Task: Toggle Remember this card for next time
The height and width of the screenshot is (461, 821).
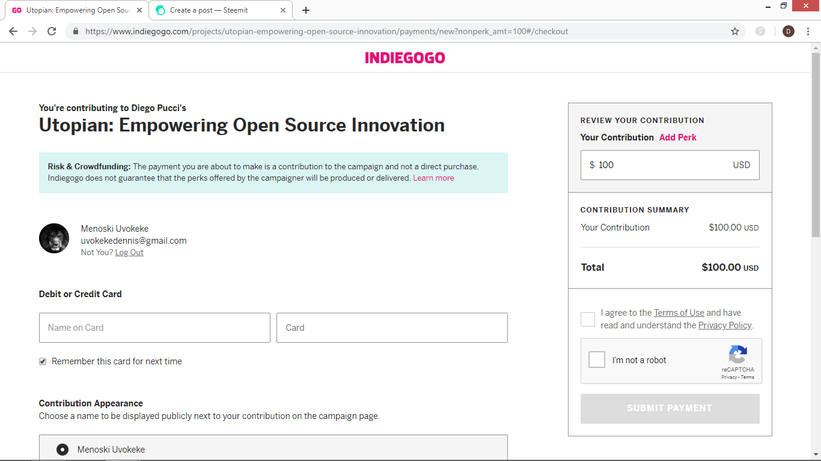Action: coord(43,361)
